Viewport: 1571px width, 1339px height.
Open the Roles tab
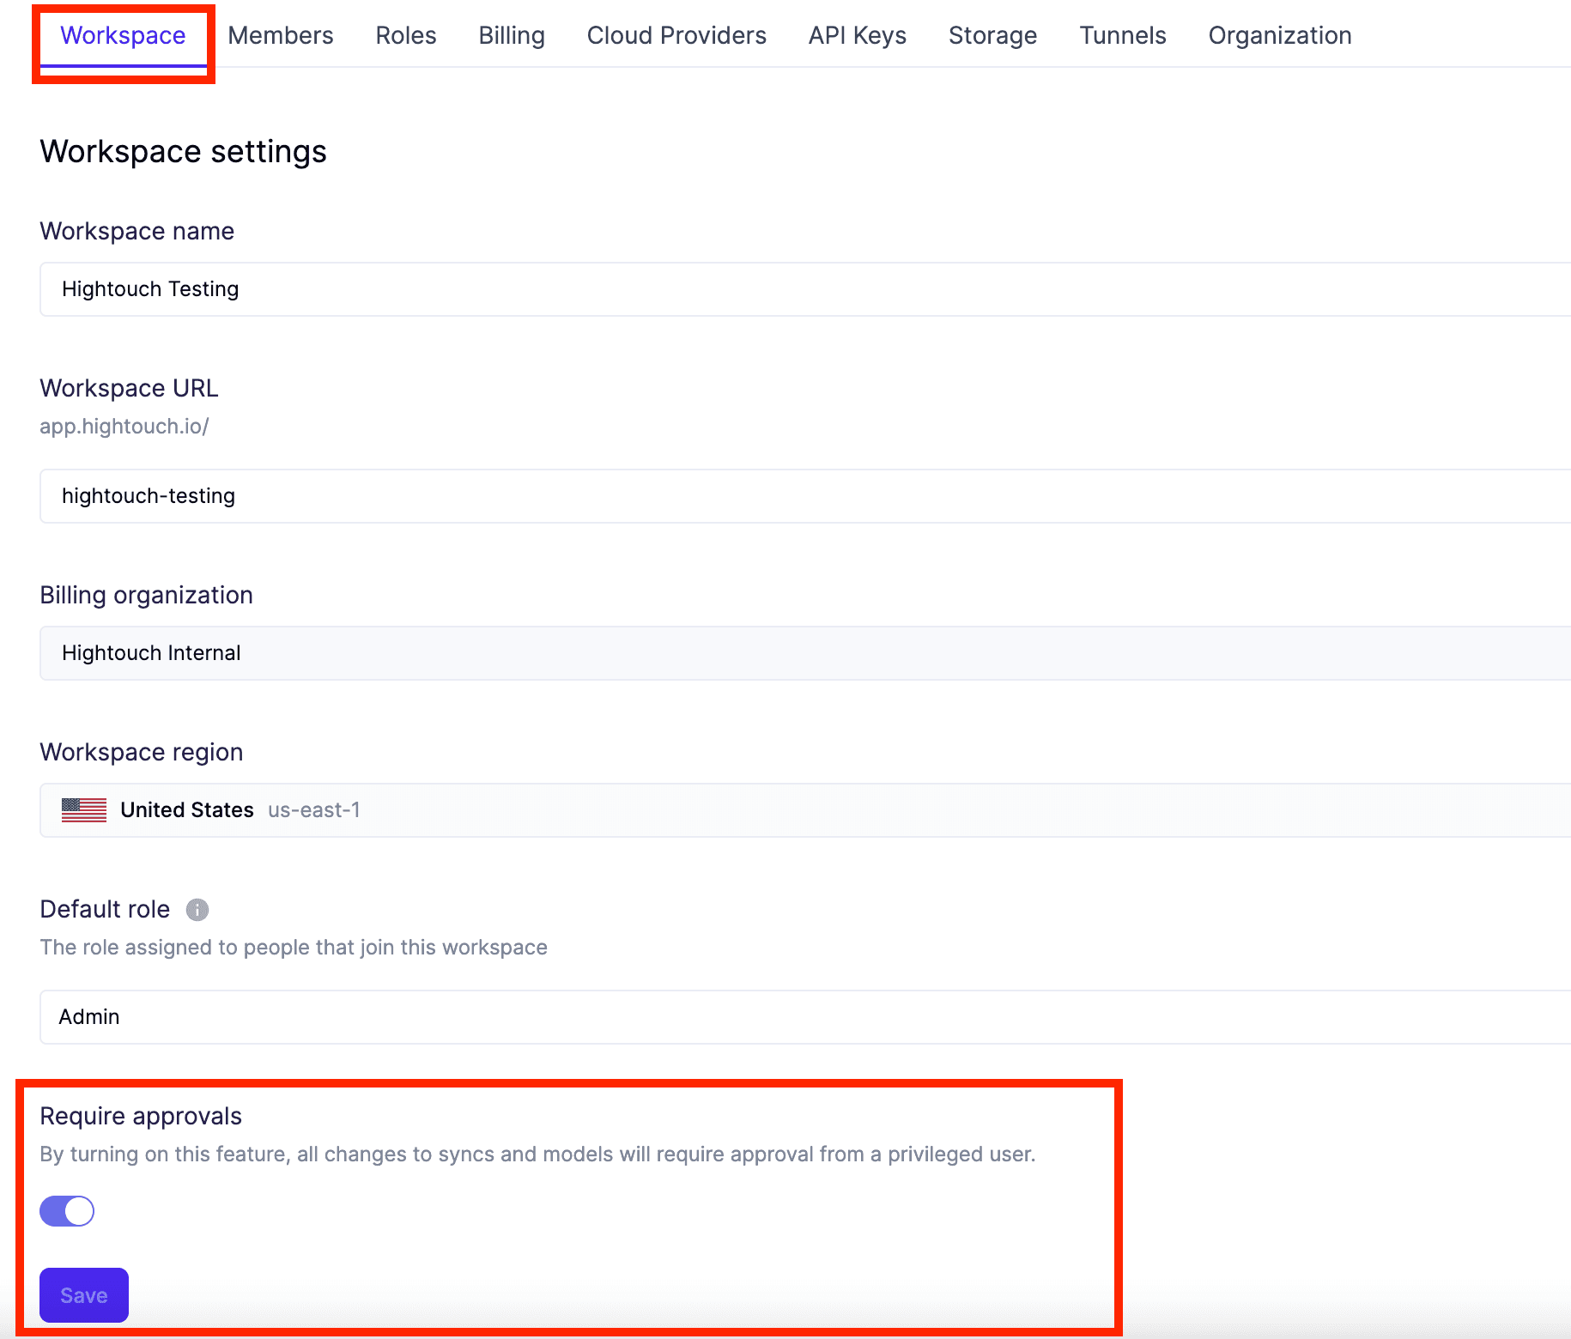coord(405,36)
